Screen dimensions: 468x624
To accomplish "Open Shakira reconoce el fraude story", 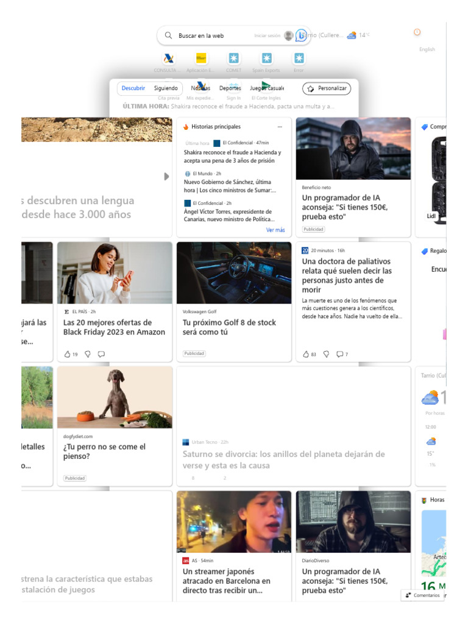I will [x=232, y=157].
